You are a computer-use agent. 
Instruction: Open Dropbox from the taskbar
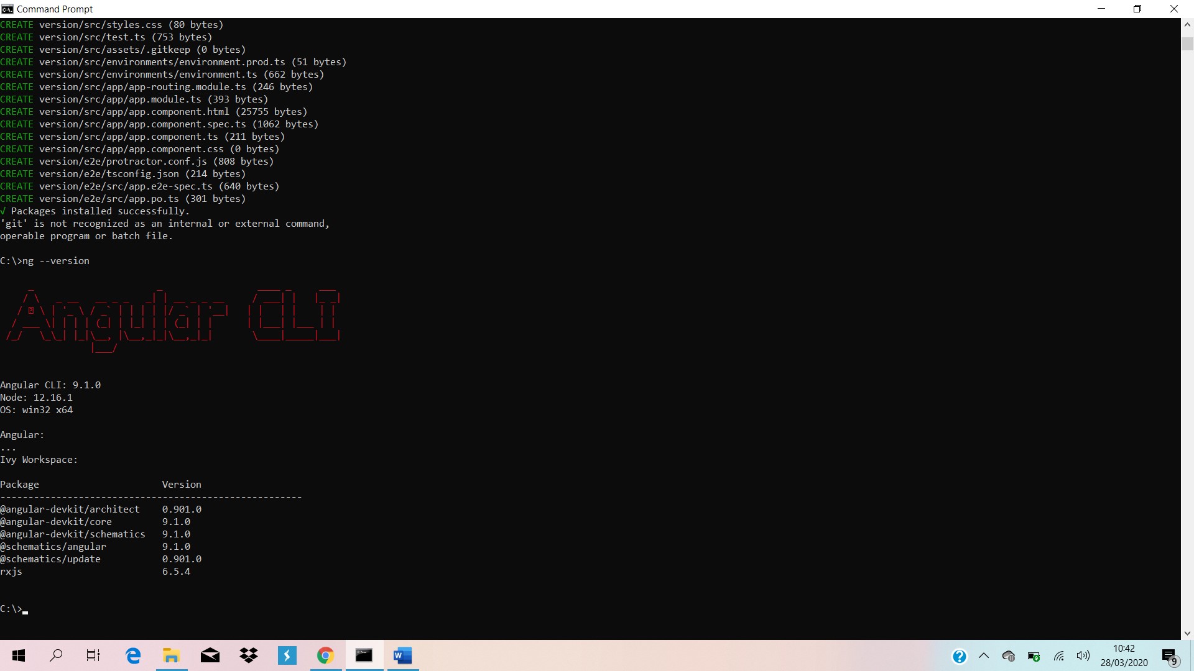pyautogui.click(x=249, y=655)
